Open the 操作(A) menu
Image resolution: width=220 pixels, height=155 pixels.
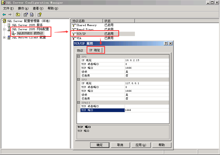[23, 8]
